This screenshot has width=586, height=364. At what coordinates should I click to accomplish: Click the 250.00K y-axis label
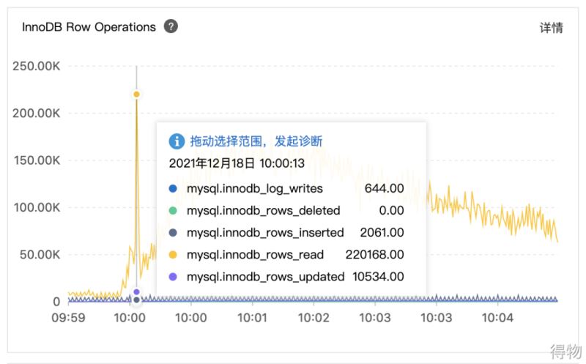pos(36,66)
